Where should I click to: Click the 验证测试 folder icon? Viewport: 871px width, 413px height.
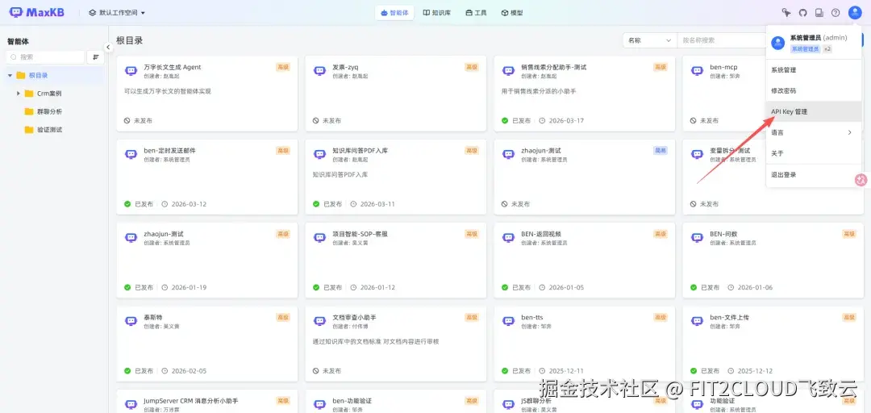(29, 130)
